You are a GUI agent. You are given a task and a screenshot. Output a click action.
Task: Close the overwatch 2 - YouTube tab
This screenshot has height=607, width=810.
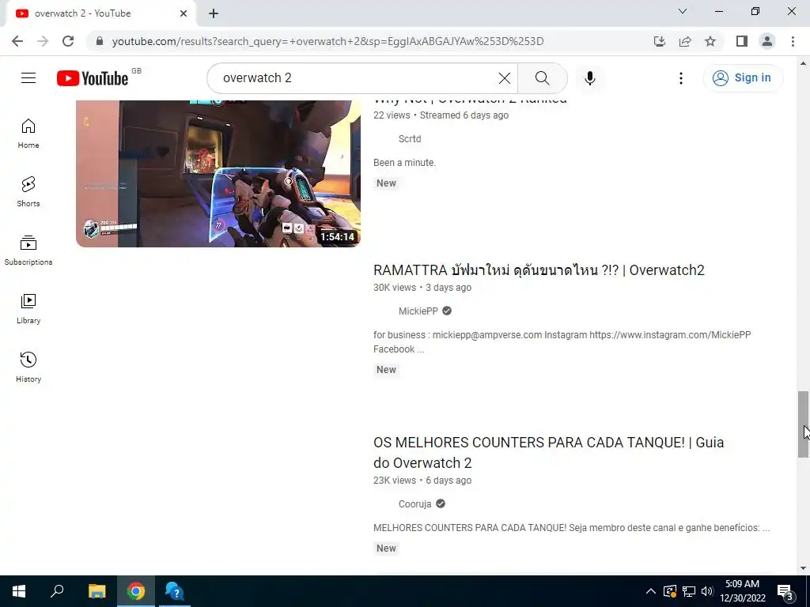[184, 13]
